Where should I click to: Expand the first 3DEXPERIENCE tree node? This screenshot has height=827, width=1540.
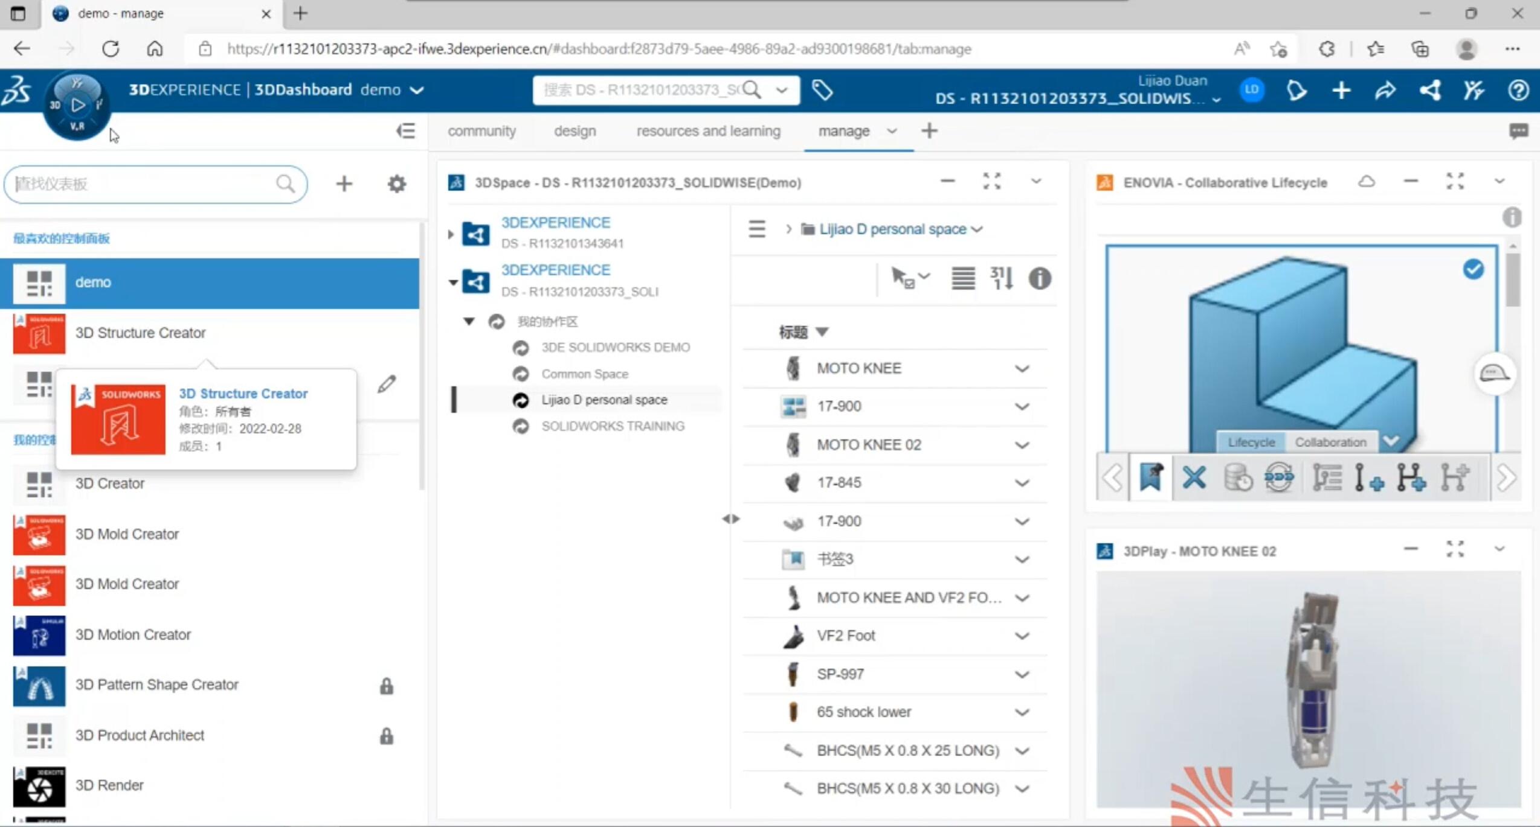[x=451, y=234]
